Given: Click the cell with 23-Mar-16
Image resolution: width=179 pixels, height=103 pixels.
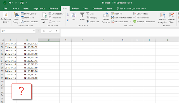Looking at the screenshot, I should 10,61.
